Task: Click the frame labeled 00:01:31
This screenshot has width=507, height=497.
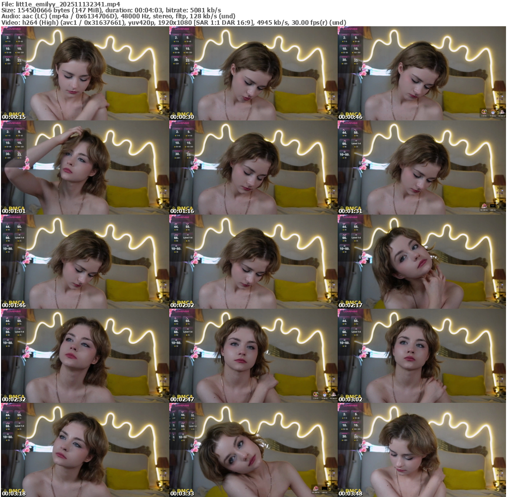Action: (421, 167)
